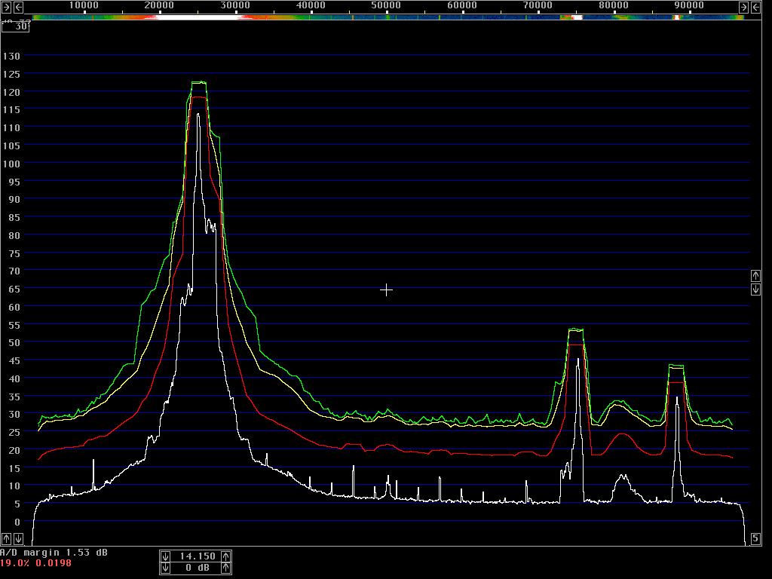Click the 0 dB scale label on the vertical axis
772x579 pixels.
point(17,522)
